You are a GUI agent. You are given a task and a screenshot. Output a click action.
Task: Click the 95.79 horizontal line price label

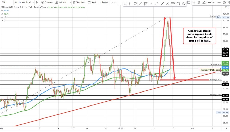coord(225,49)
